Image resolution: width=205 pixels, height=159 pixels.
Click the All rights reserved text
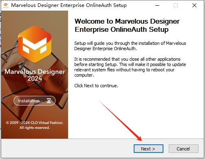[x=35, y=128]
